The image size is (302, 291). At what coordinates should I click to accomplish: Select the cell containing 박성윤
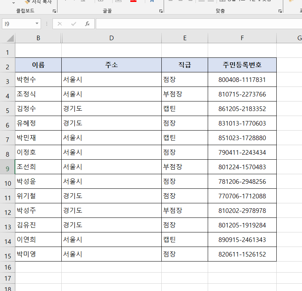(x=38, y=181)
